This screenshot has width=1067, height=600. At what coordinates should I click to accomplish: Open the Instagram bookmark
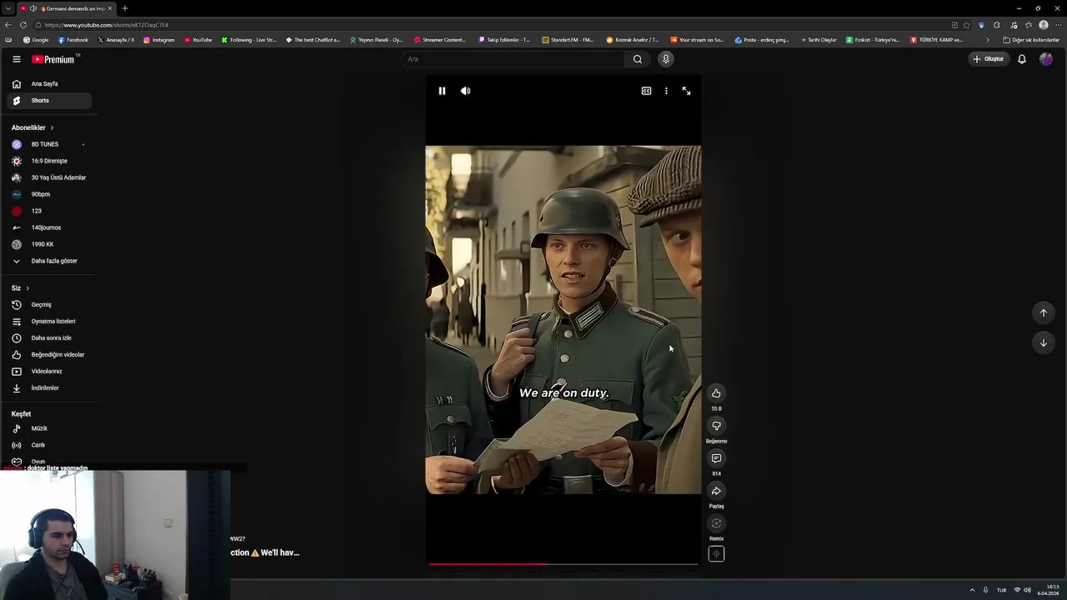point(159,40)
